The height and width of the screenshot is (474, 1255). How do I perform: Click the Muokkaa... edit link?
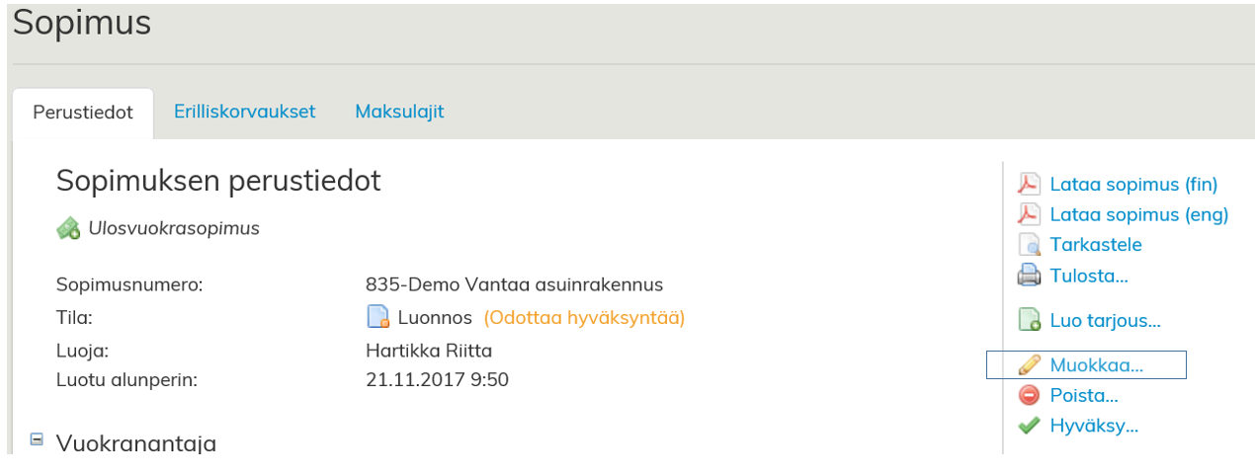(x=1096, y=364)
